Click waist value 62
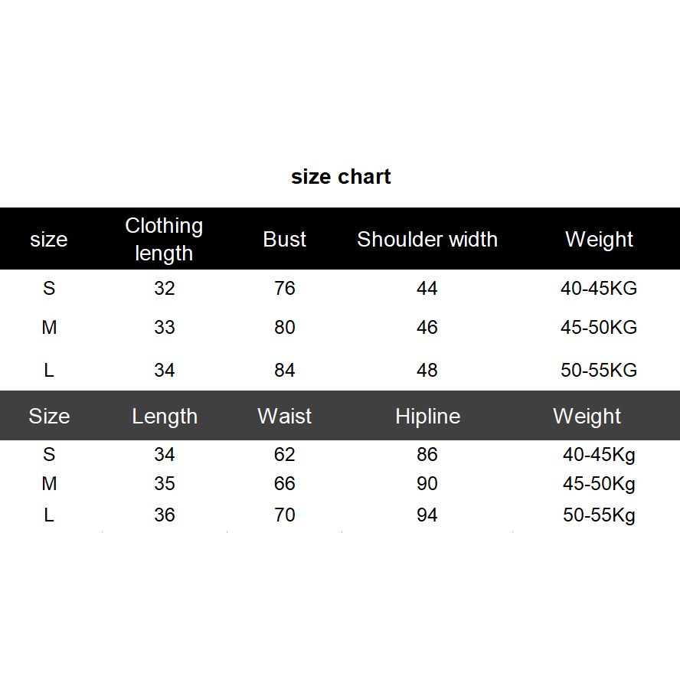 click(285, 455)
